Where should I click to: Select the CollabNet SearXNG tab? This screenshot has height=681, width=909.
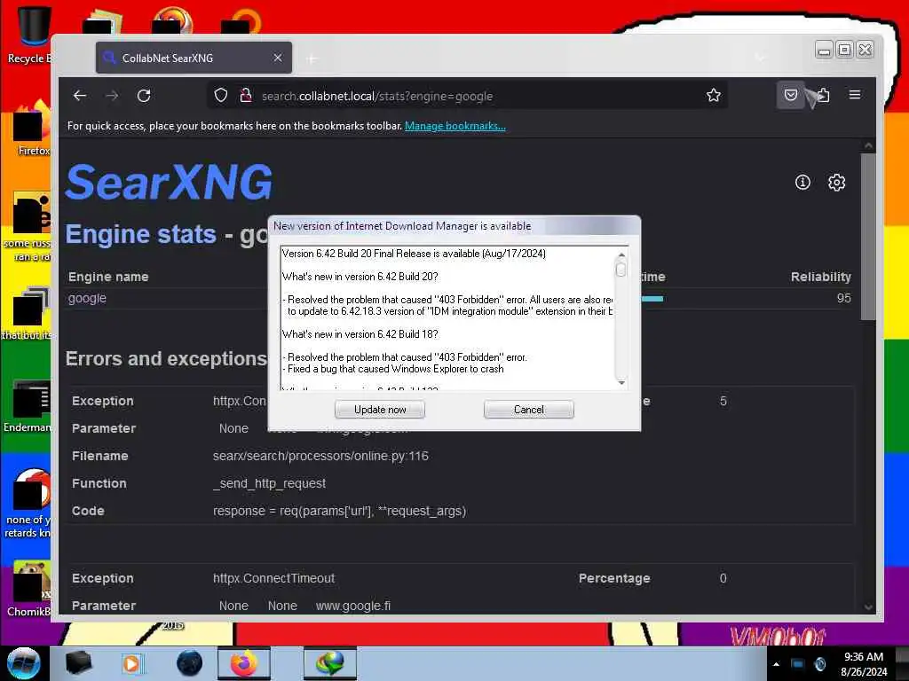click(194, 58)
